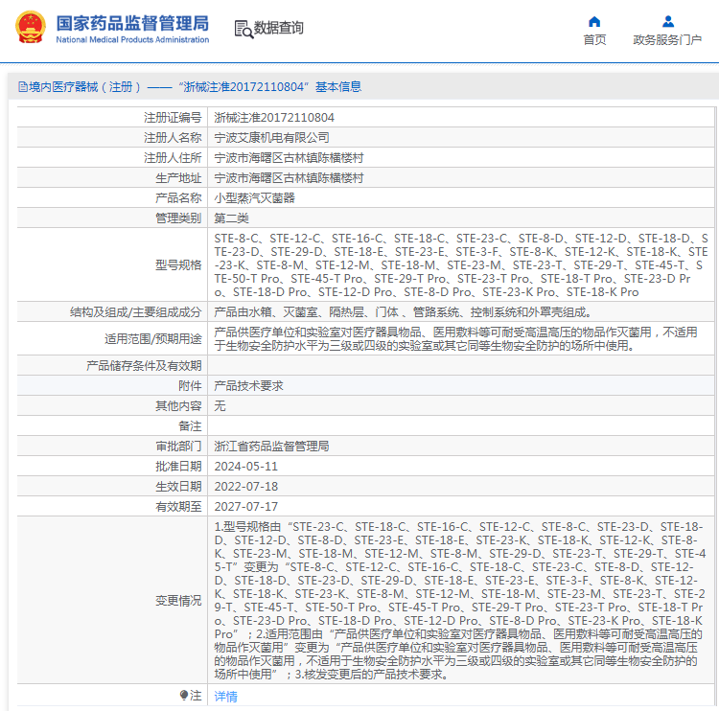Screen dimensions: 719x711
Task: Click the 产品储存条件及有效期 label
Action: coord(144,366)
